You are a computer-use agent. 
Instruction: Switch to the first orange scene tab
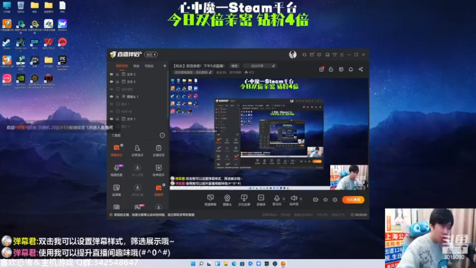click(122, 66)
